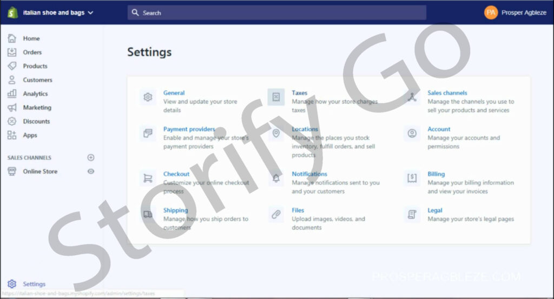Open Discounts in the sidebar
The image size is (554, 299).
point(36,121)
